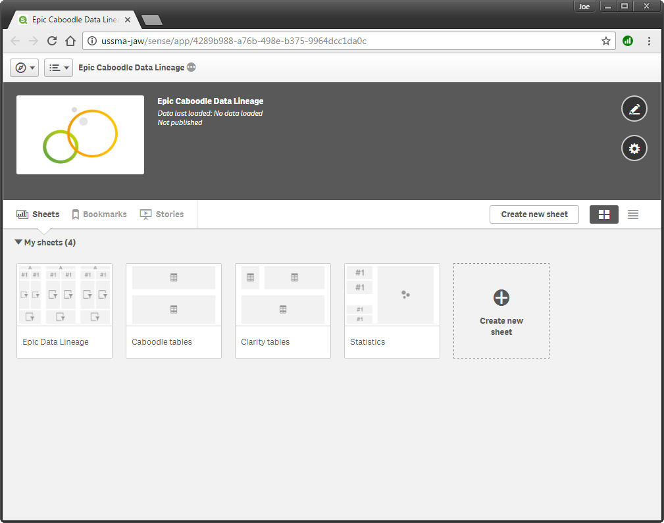This screenshot has width=664, height=523.
Task: Close the Epic Caboodle Data Lineage tab
Action: pos(128,20)
